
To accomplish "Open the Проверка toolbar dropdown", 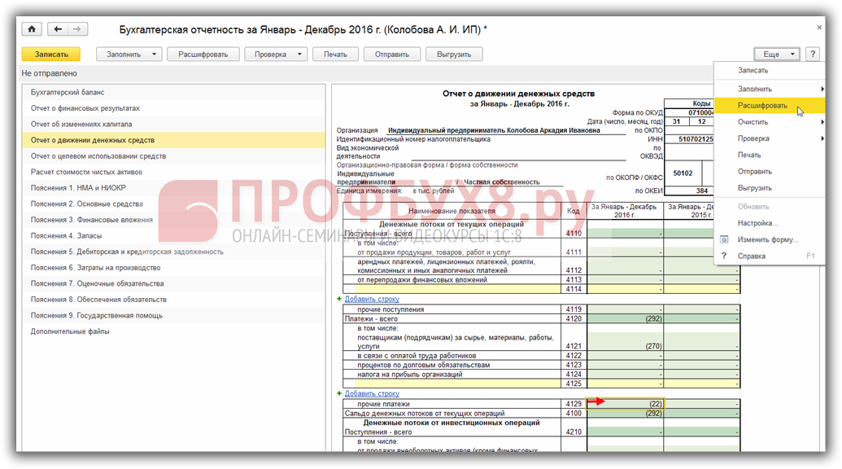I will (x=299, y=55).
